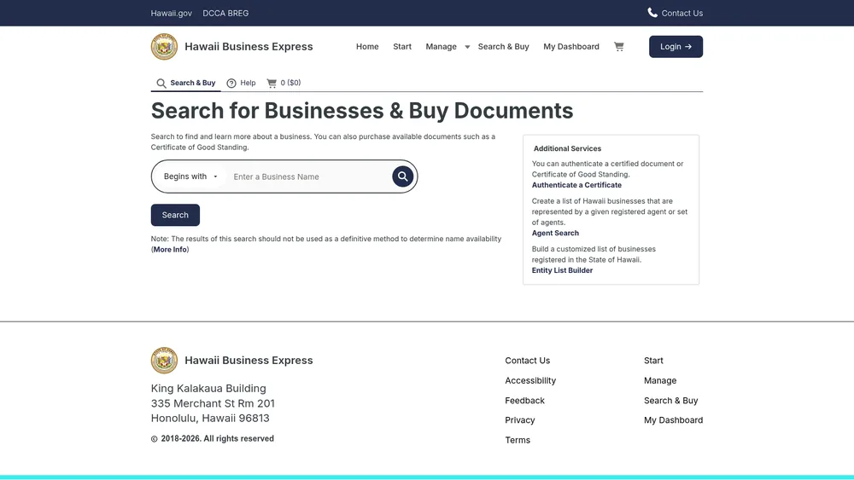The height and width of the screenshot is (480, 854).
Task: Click Manage in the footer
Action: coord(660,380)
